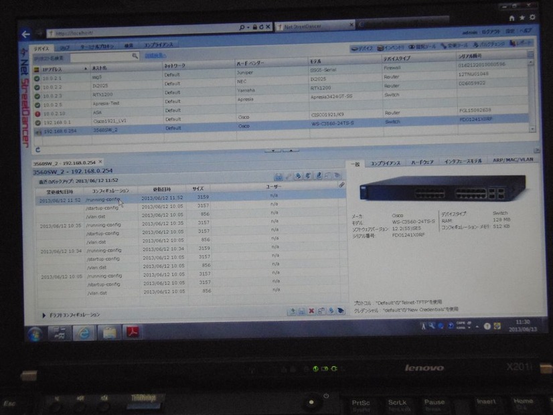The height and width of the screenshot is (415, 553).
Task: Select the 192.168.0.1 device row
Action: [282, 117]
